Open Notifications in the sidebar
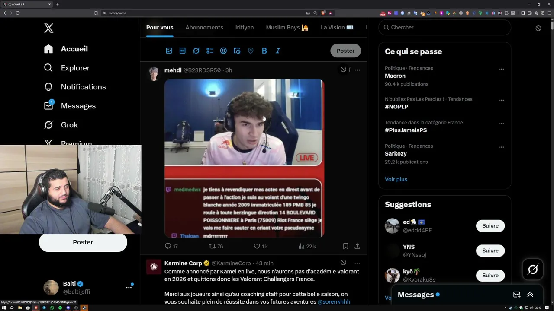554x311 pixels. pyautogui.click(x=75, y=87)
